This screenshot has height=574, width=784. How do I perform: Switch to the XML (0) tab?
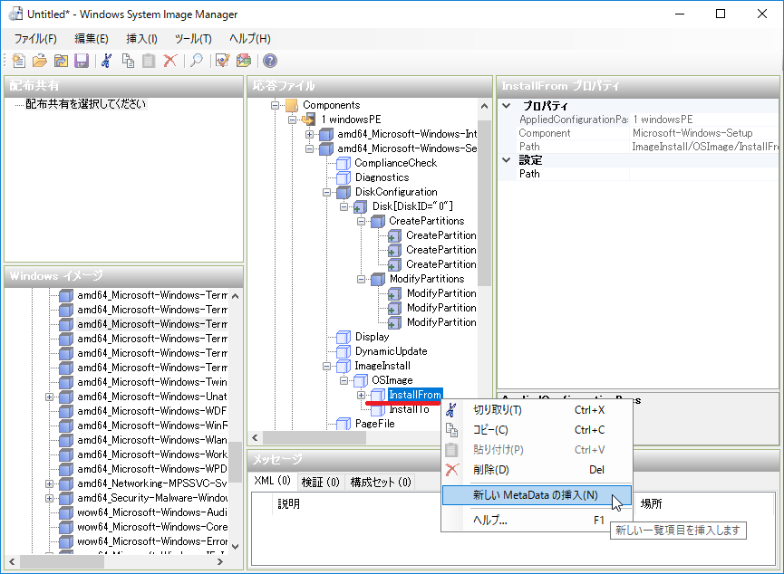tap(273, 481)
